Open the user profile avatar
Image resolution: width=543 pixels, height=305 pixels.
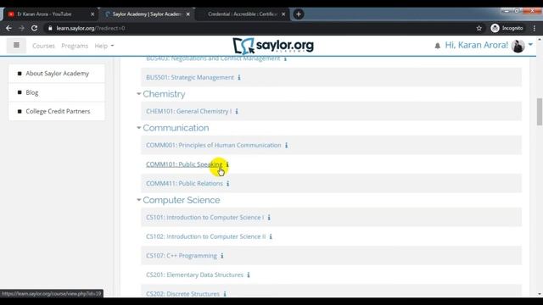pos(518,45)
